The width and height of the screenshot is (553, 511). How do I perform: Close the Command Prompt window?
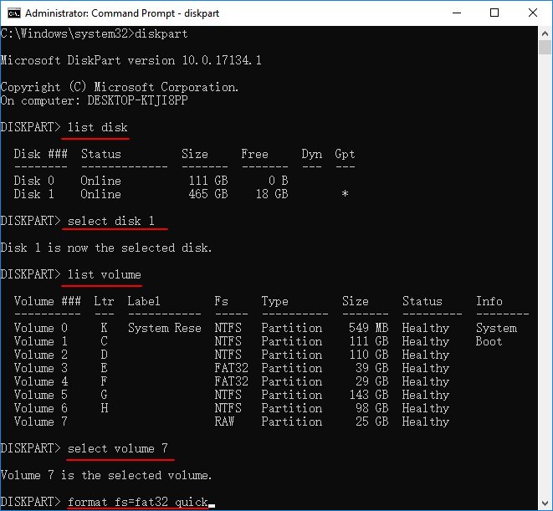point(532,13)
